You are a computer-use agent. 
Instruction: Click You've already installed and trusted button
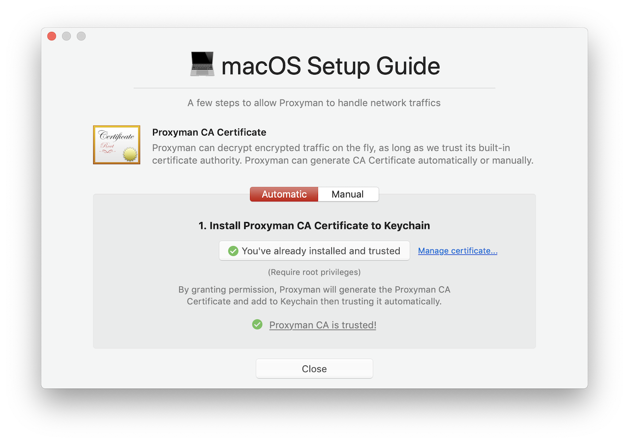pyautogui.click(x=314, y=251)
